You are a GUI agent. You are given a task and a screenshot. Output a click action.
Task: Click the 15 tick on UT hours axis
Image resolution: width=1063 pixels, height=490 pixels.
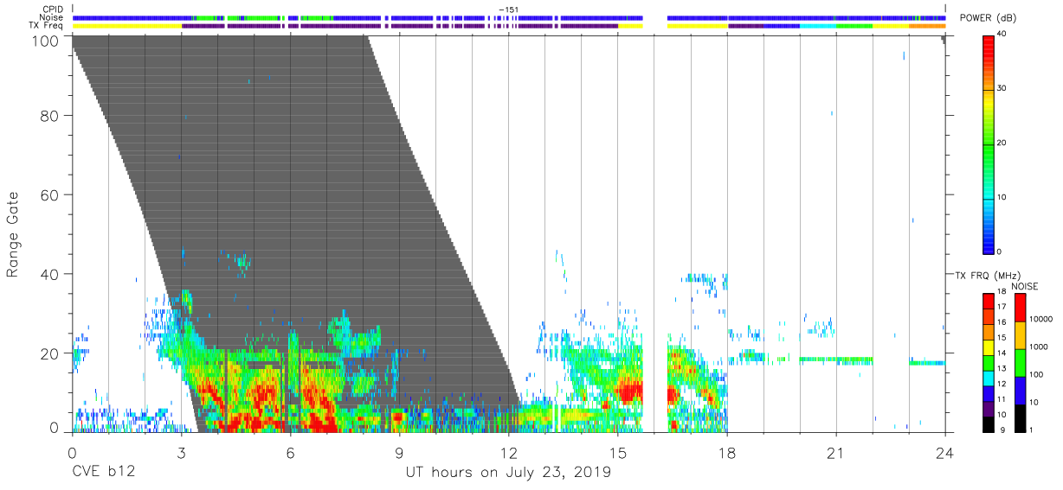[617, 454]
